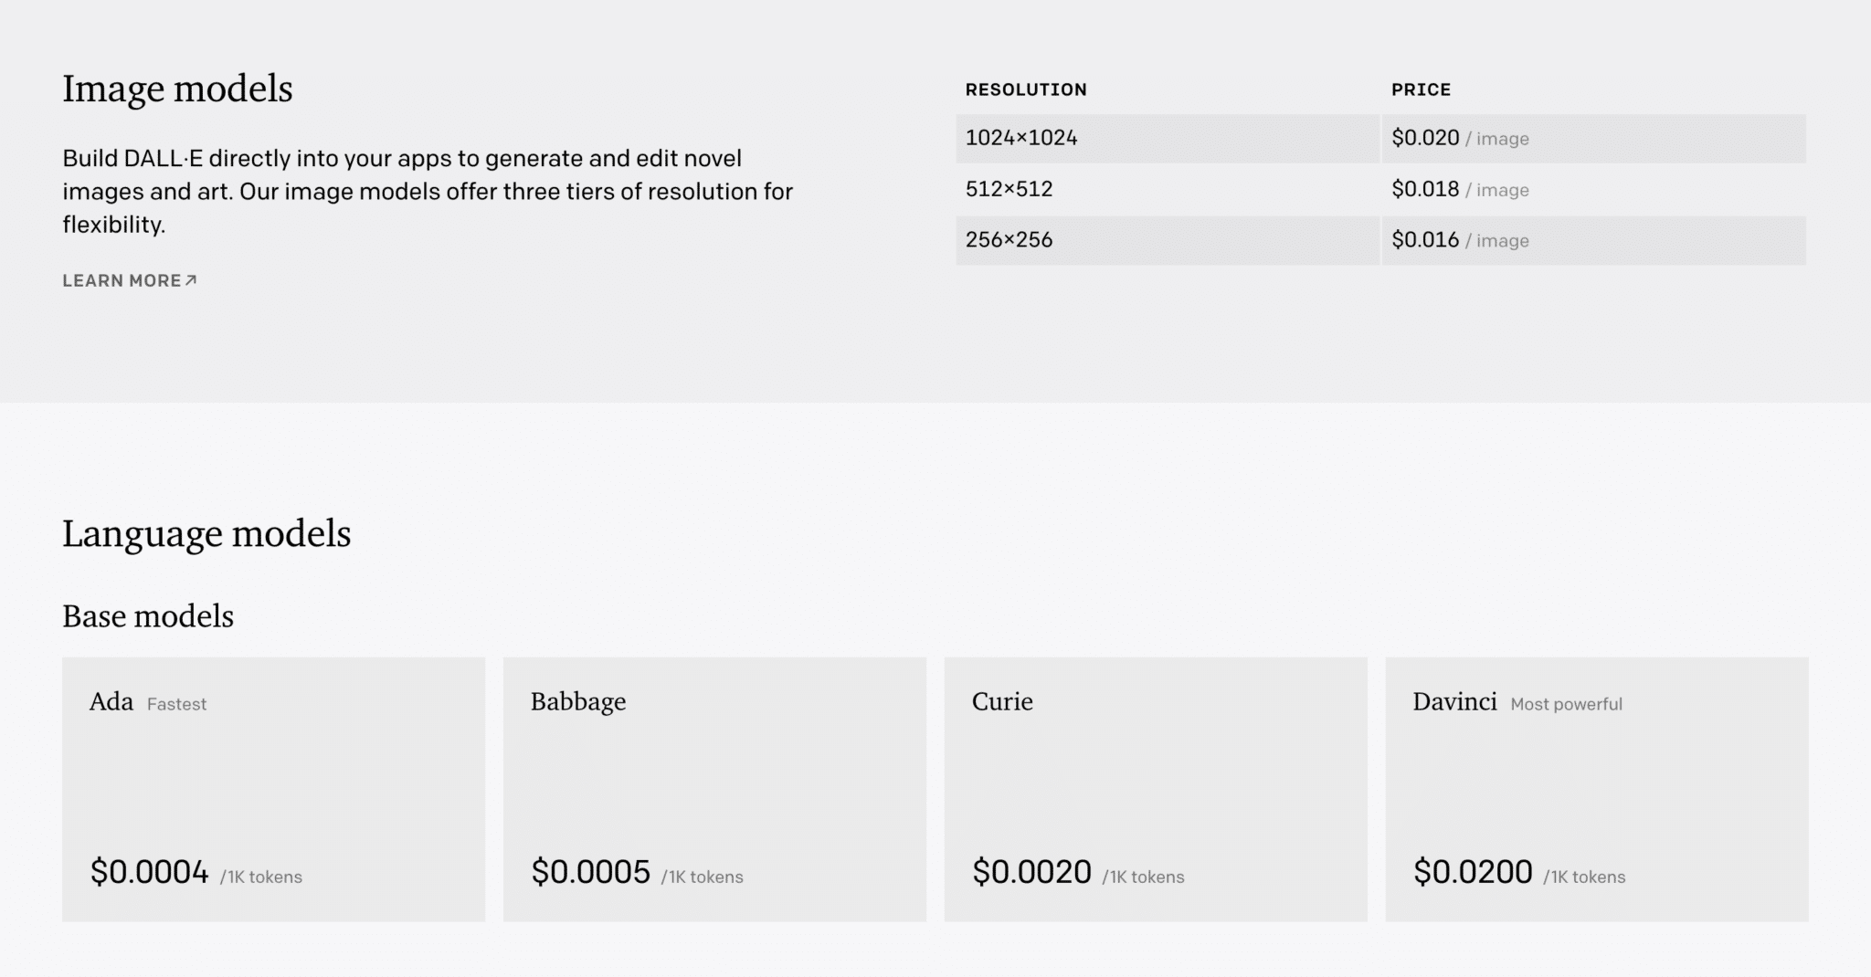Image resolution: width=1871 pixels, height=977 pixels.
Task: Click the 1024×1024 resolution cell
Action: click(1168, 139)
